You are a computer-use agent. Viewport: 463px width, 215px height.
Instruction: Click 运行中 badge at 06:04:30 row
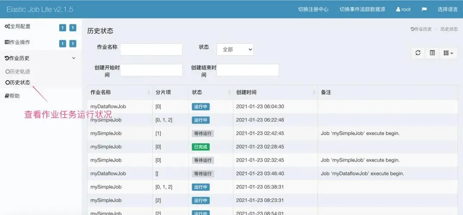pos(201,106)
